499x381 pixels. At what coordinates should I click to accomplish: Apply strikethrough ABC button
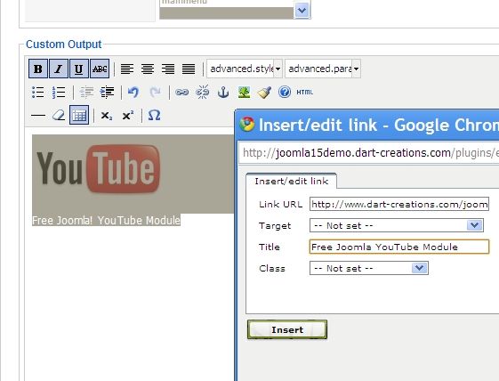(100, 69)
